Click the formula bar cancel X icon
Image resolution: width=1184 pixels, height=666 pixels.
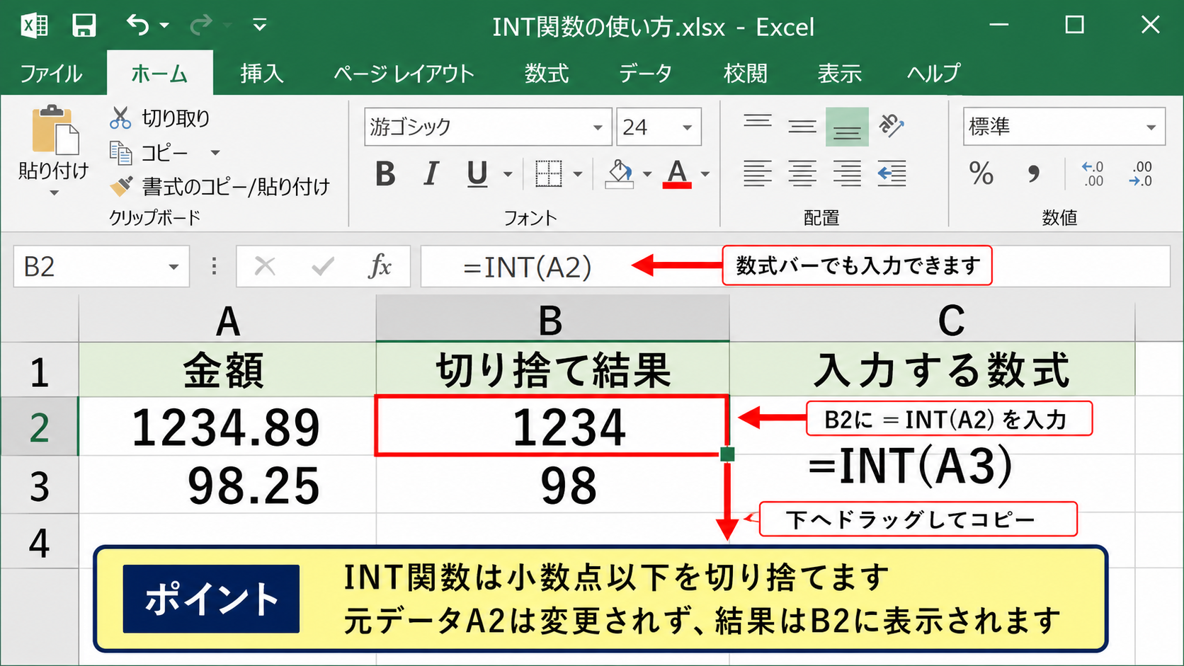[x=265, y=267]
